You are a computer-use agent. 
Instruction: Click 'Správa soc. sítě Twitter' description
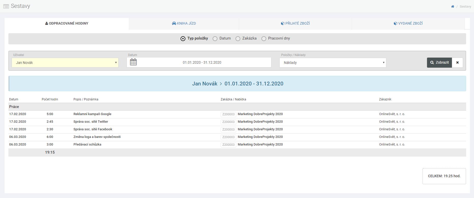(x=91, y=122)
